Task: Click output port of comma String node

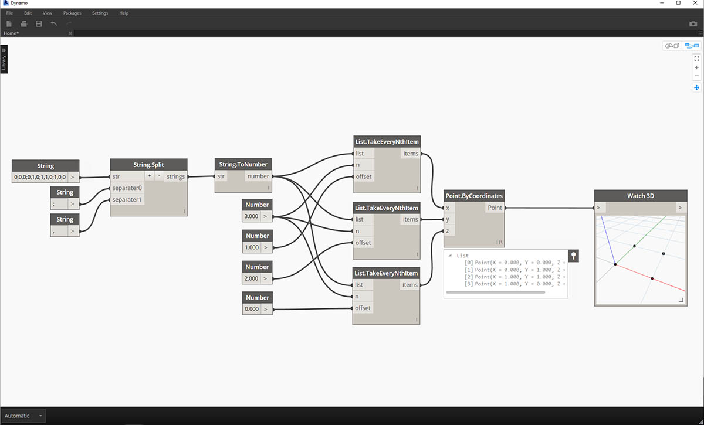Action: [x=73, y=231]
